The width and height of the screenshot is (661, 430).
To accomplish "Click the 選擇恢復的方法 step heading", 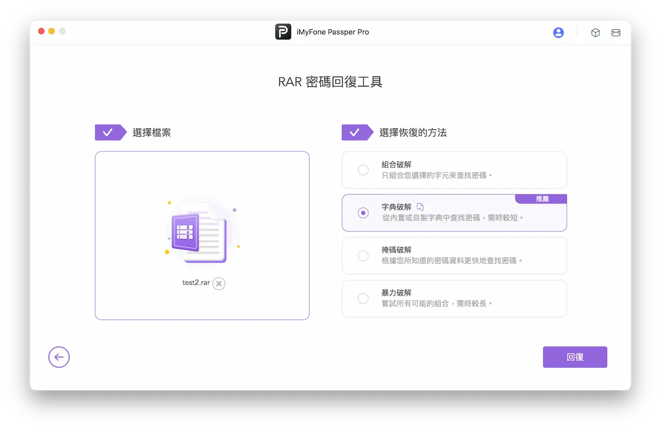I will coord(413,133).
